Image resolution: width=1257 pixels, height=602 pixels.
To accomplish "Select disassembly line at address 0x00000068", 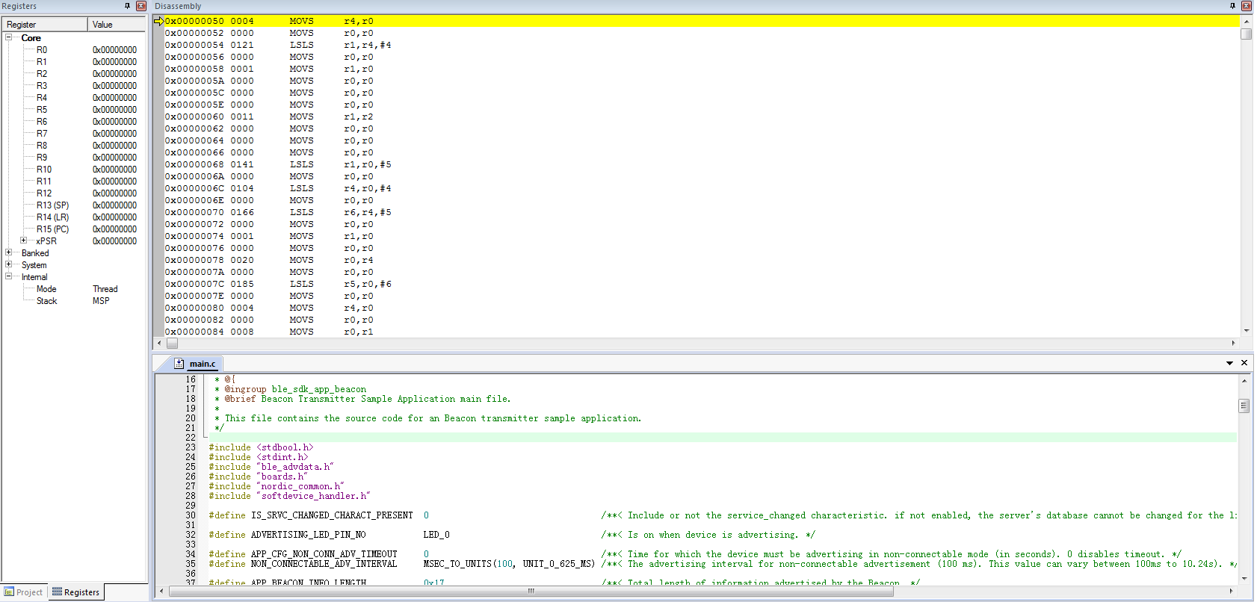I will [x=701, y=164].
